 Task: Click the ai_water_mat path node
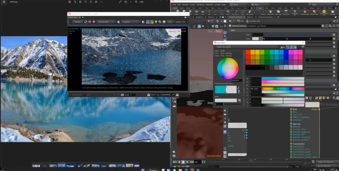click(x=253, y=21)
